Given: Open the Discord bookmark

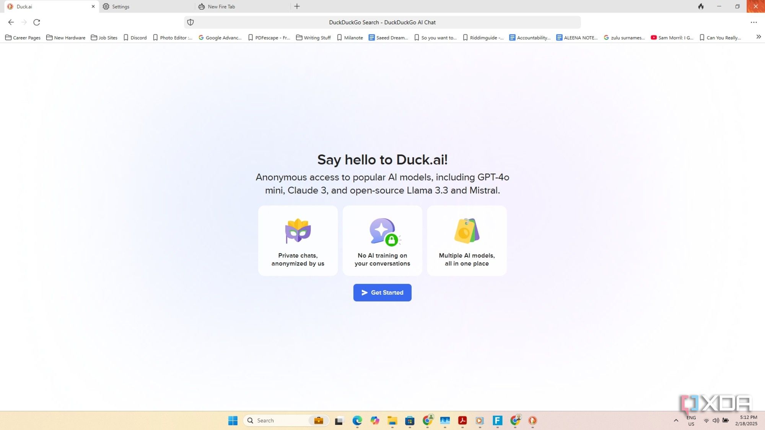Looking at the screenshot, I should (x=135, y=37).
